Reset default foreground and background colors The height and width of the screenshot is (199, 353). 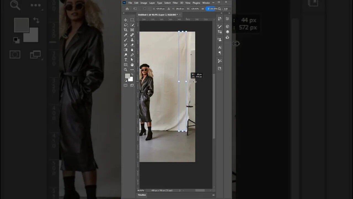tap(126, 81)
